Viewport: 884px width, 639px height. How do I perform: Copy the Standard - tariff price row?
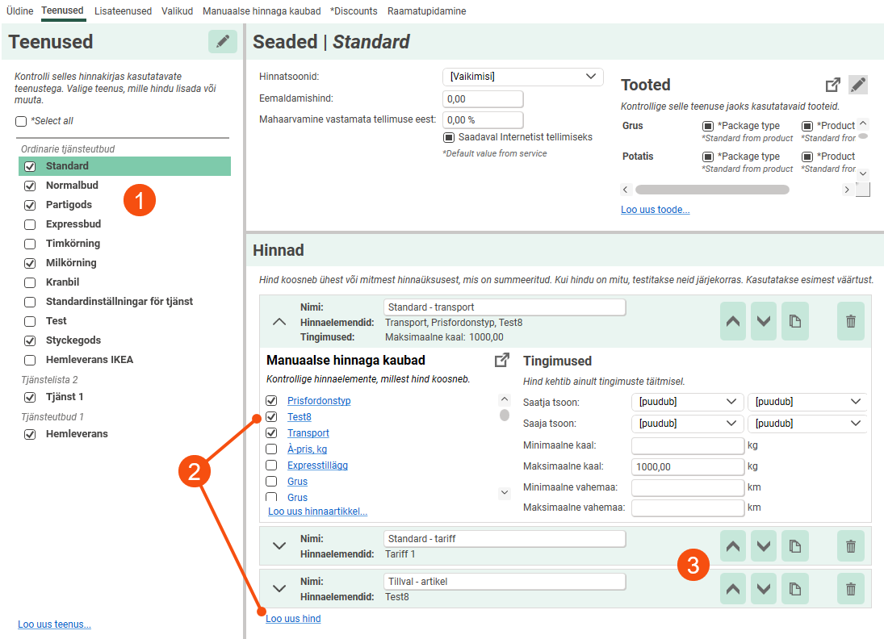pos(794,546)
